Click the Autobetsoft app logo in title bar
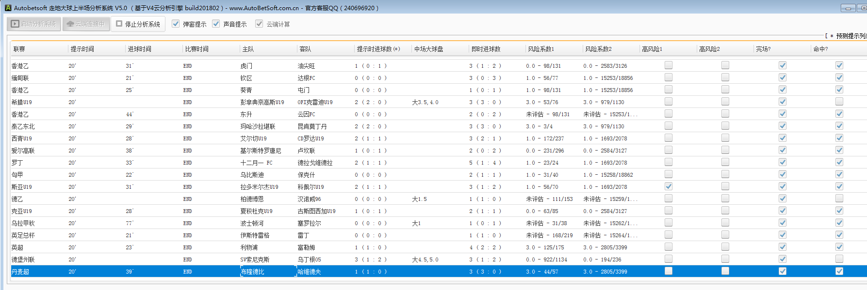Screen dimensions: 867x290 pos(8,8)
